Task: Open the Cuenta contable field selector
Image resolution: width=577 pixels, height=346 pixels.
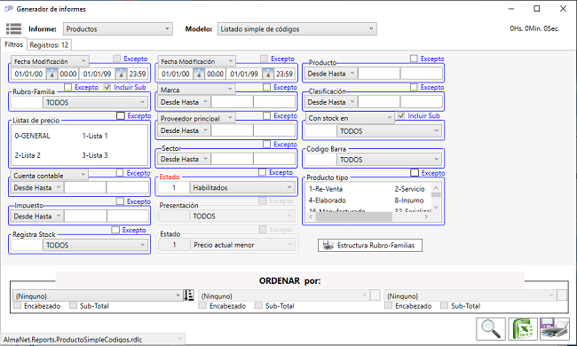Action: point(49,175)
